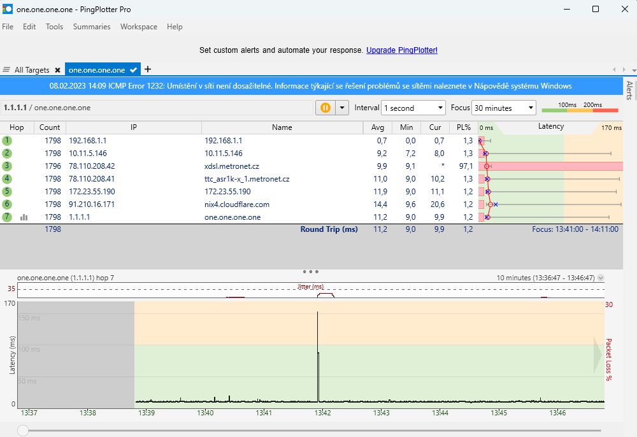Image resolution: width=637 pixels, height=437 pixels.
Task: Click the timeline slider handle at the bottom
Action: (x=23, y=431)
